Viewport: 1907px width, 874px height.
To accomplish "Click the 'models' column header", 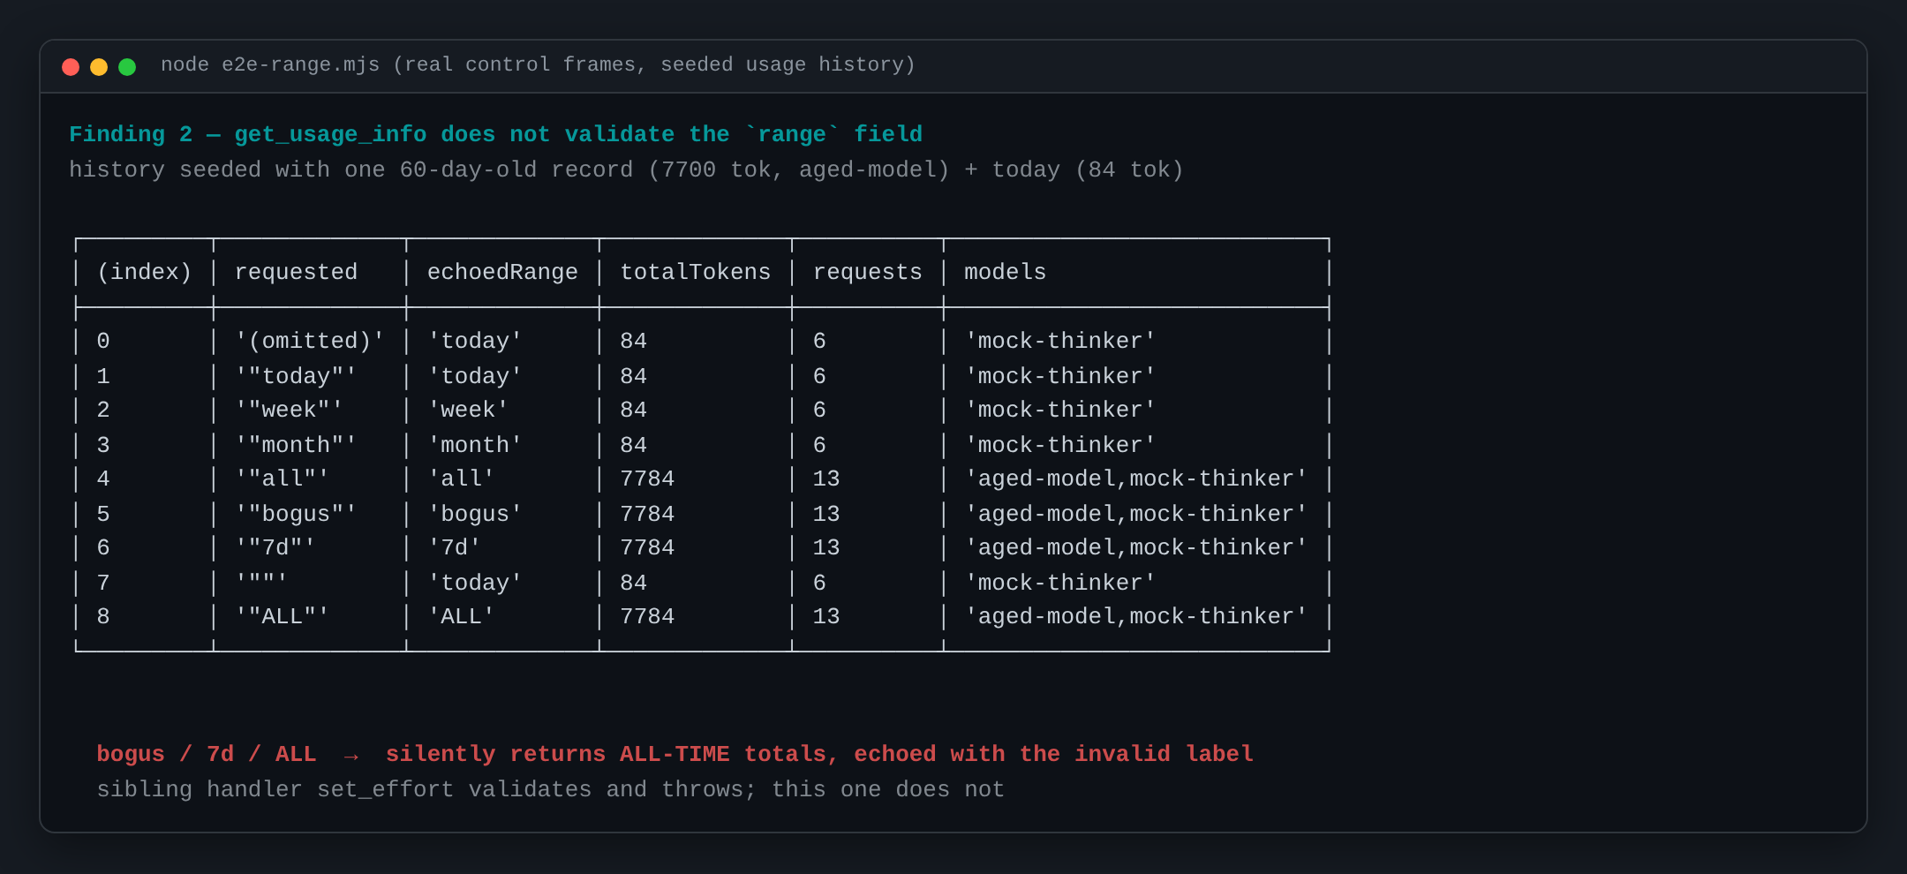I will 1005,272.
